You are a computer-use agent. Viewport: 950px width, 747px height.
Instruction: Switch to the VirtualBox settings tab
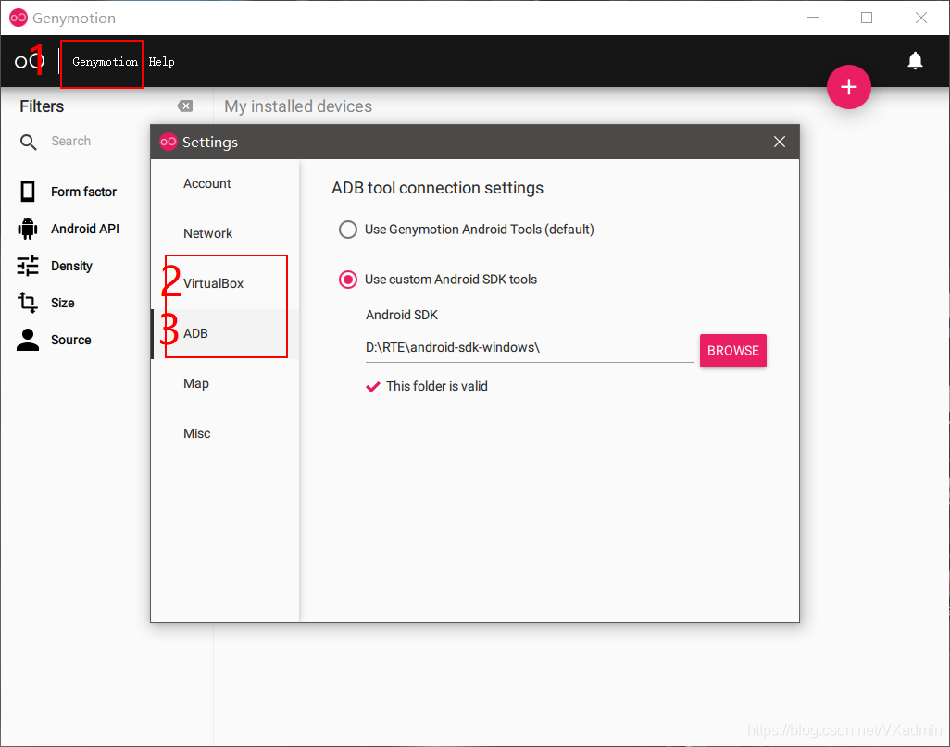(225, 283)
